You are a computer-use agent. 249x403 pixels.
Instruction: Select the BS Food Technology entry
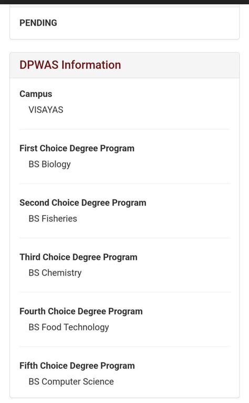point(69,327)
